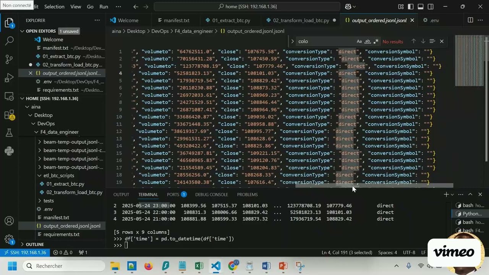Open the Search view in the activity bar
This screenshot has height=275, width=489.
pyautogui.click(x=9, y=41)
